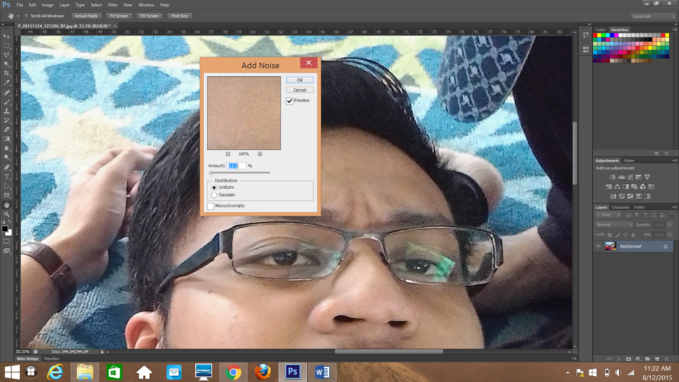Click the Actual Pixels button
The height and width of the screenshot is (382, 679).
pyautogui.click(x=86, y=16)
